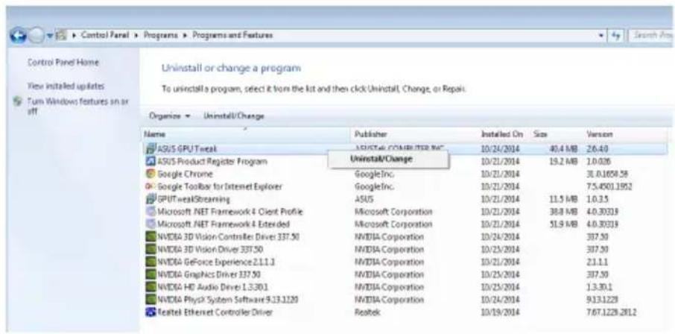Click the 19.2 MB size cell

click(x=563, y=162)
